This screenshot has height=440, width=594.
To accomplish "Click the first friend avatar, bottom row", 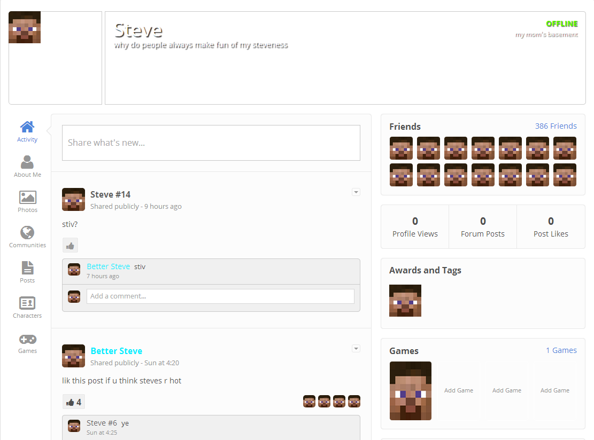I will (x=401, y=175).
